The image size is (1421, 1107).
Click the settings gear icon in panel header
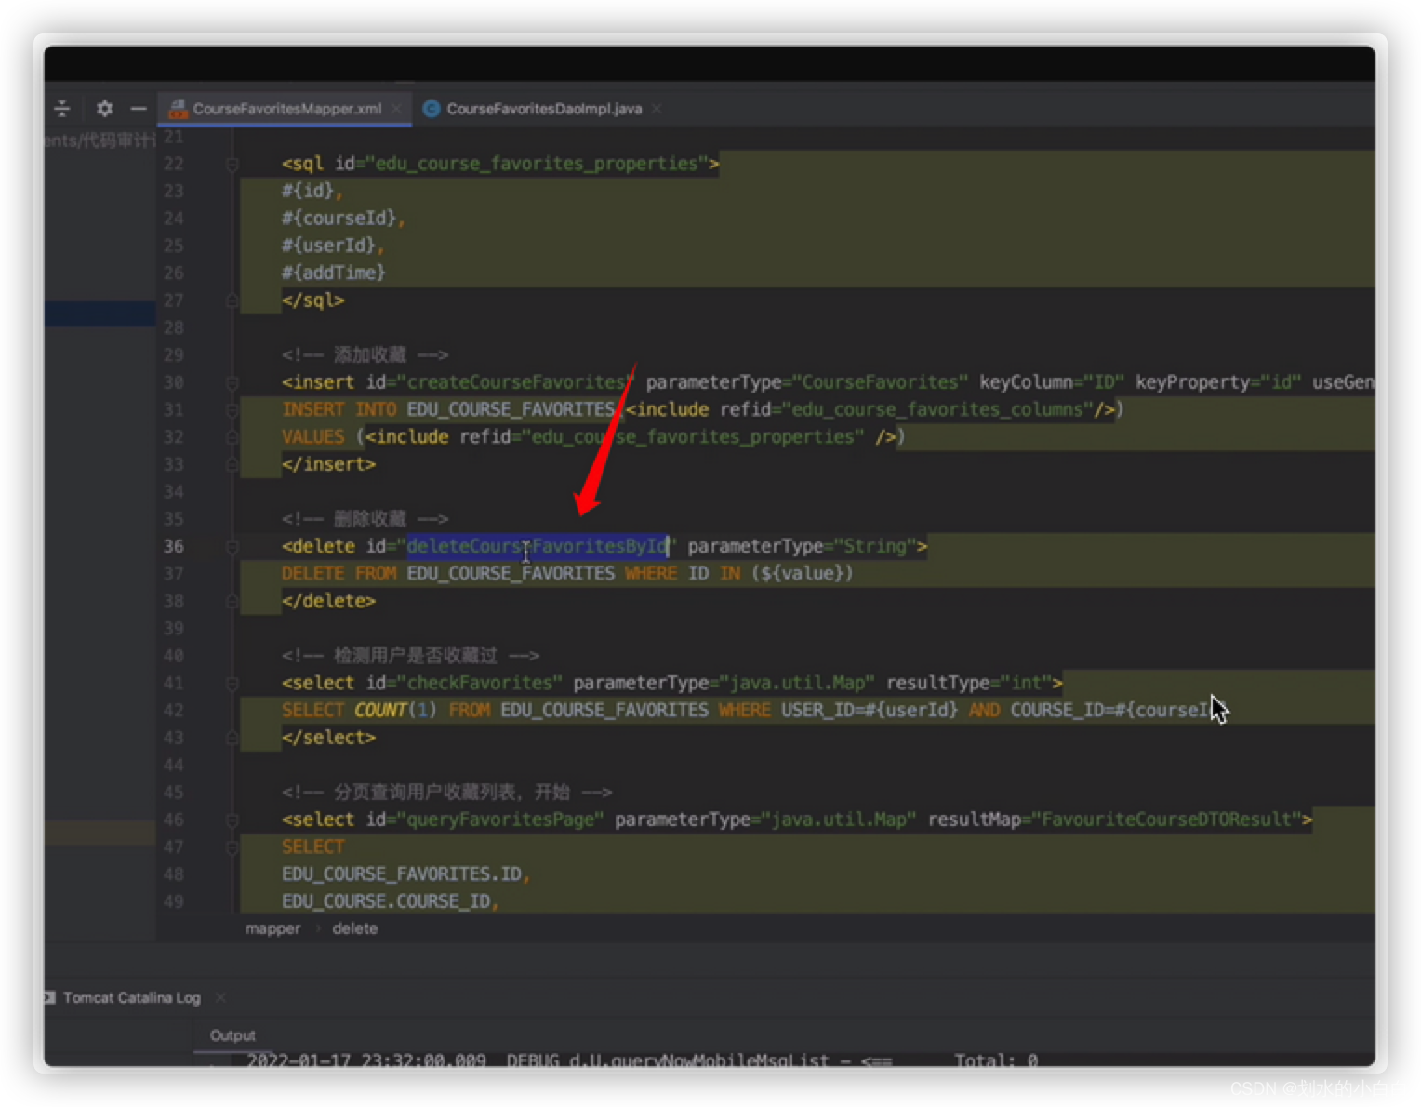click(104, 109)
